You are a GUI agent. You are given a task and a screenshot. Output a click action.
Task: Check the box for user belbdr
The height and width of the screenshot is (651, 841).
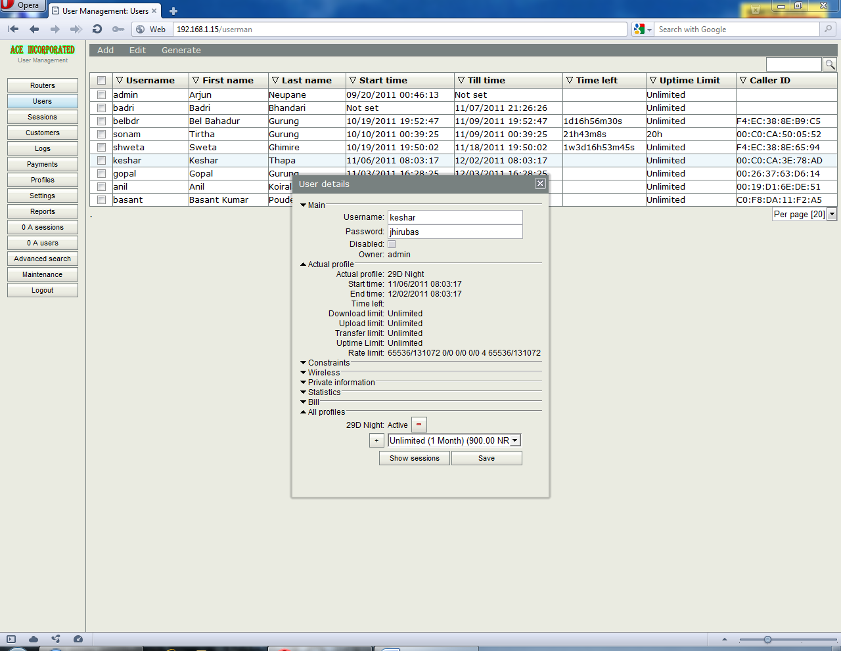tap(101, 121)
